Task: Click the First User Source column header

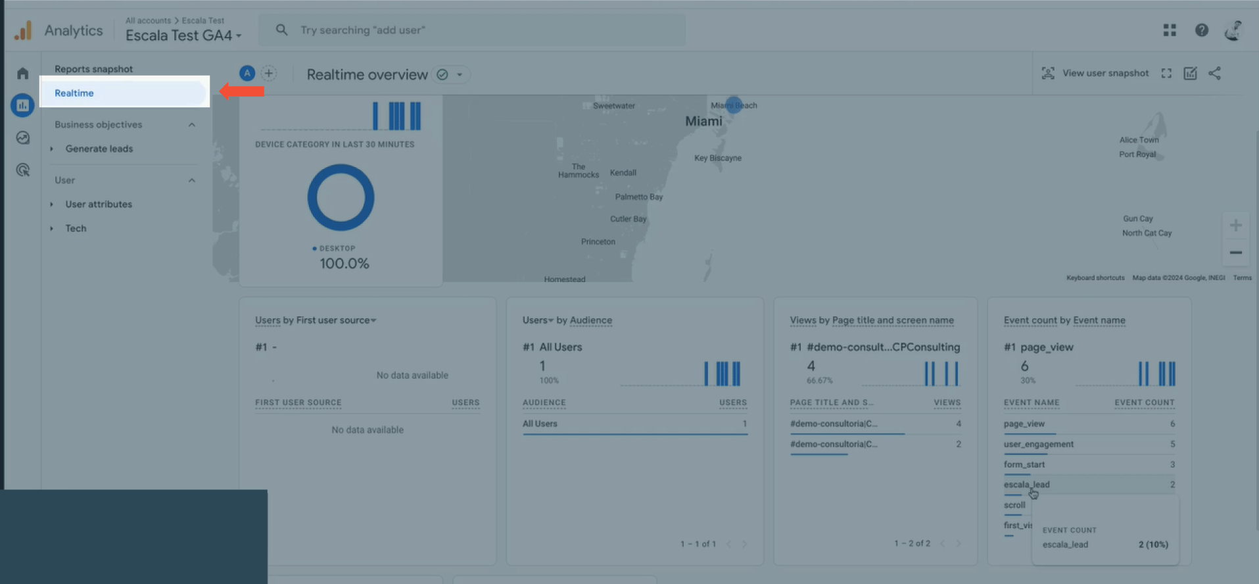Action: tap(298, 402)
